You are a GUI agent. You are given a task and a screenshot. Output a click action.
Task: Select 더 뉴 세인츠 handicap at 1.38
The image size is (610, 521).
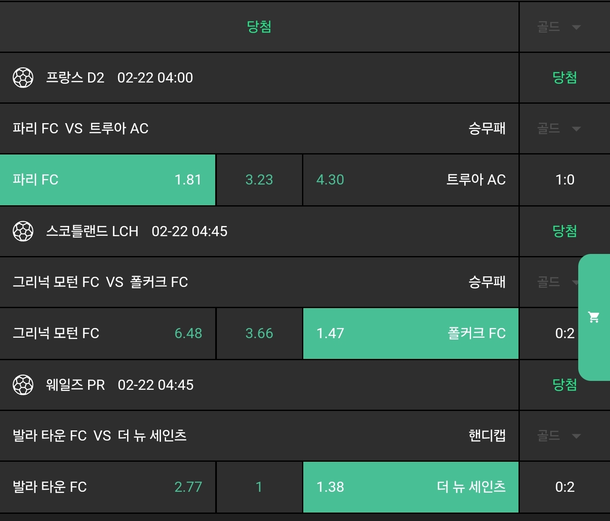click(x=410, y=487)
